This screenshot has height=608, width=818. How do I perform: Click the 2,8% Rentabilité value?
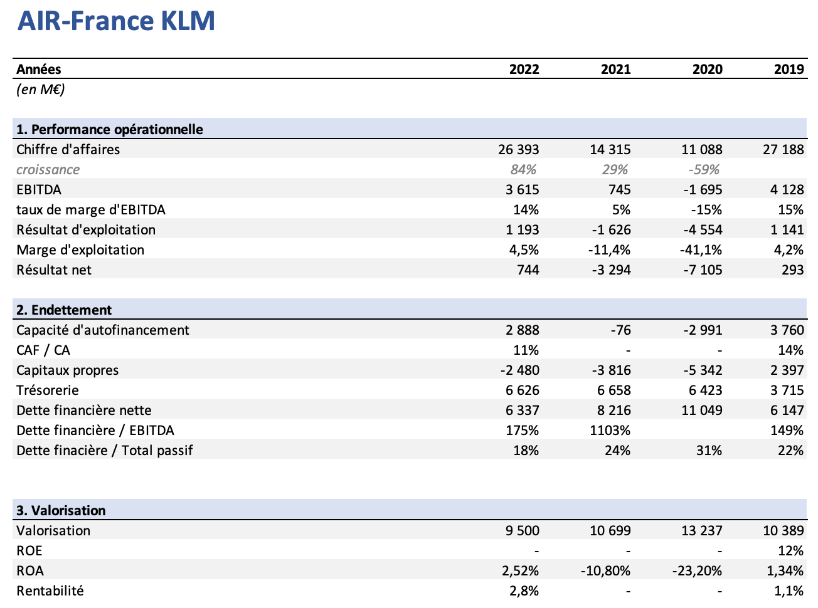point(524,590)
